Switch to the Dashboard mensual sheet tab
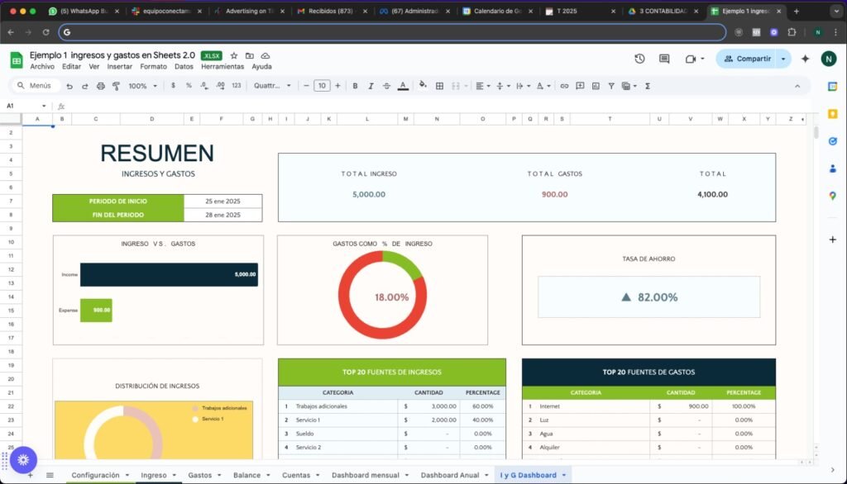847x484 pixels. click(365, 475)
